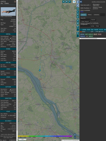Select the aircraft marker on the map
106x141 pixels.
40,70
